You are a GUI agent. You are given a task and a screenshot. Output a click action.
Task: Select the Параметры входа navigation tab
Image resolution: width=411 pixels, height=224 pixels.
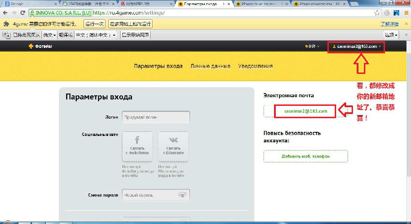(158, 66)
